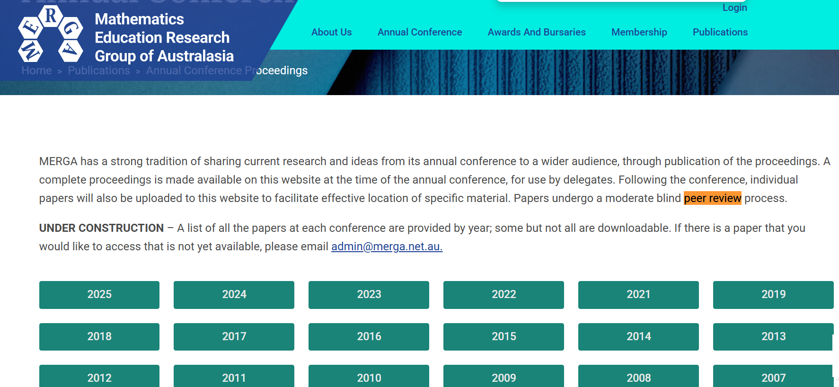Viewport: 839px width, 387px height.
Task: Open the 2021 proceedings
Action: [x=638, y=295]
